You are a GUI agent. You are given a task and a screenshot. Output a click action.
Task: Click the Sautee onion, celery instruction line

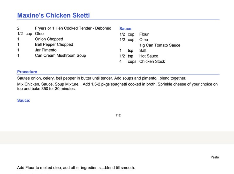pyautogui.click(x=101, y=78)
